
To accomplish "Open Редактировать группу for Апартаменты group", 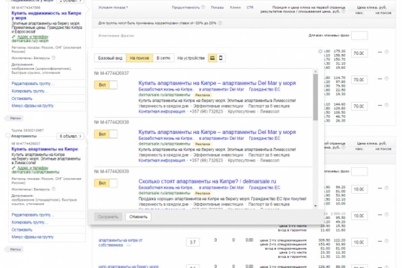I will pos(32,215).
